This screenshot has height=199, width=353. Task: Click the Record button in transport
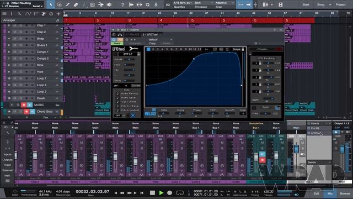[170, 193]
